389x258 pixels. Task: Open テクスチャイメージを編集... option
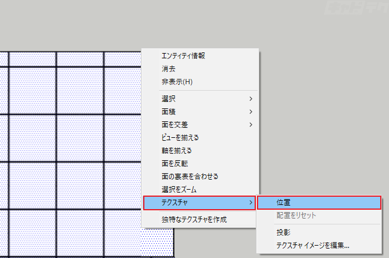tap(312, 245)
